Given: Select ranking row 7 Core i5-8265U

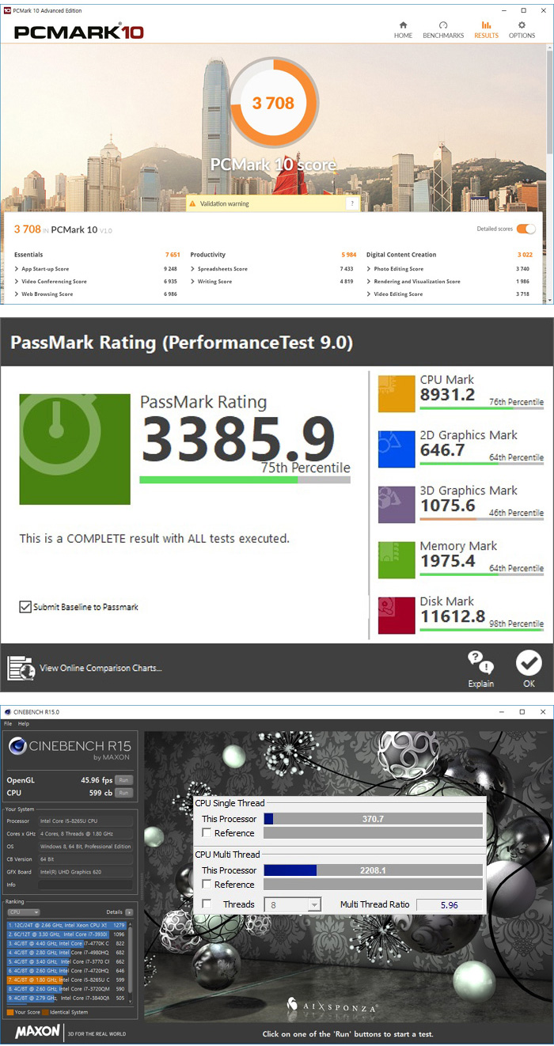Looking at the screenshot, I should pyautogui.click(x=67, y=979).
